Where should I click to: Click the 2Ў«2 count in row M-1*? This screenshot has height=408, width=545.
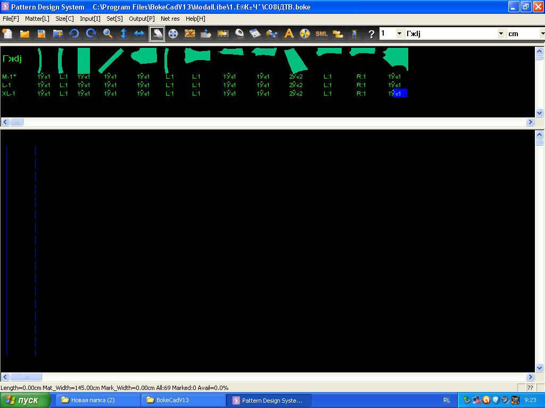click(296, 76)
